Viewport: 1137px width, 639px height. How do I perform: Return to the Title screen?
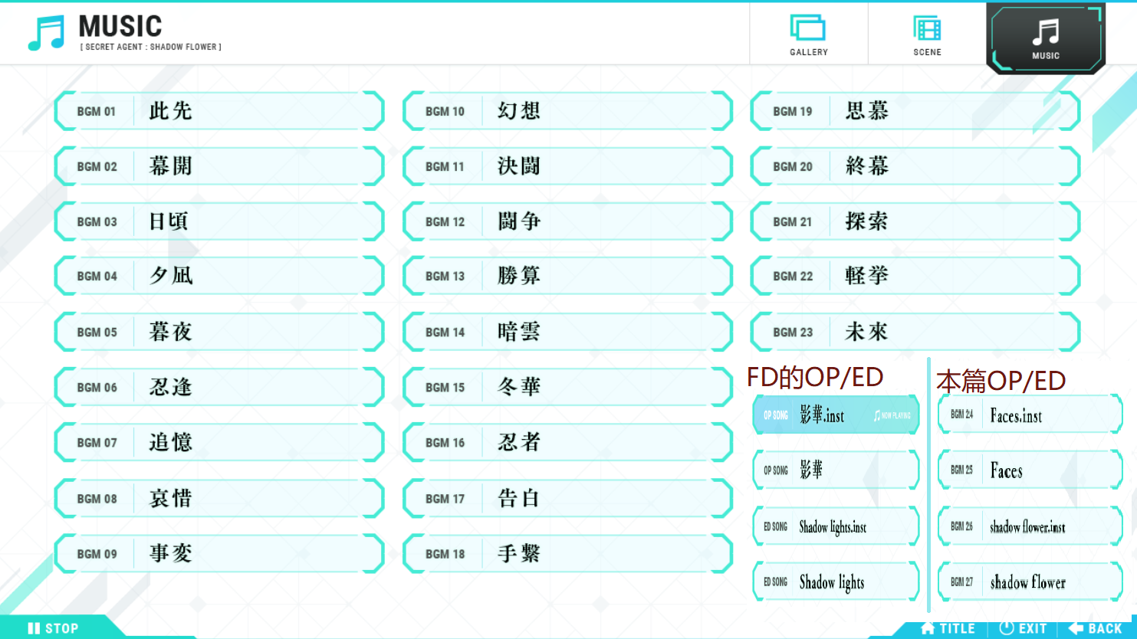click(x=948, y=628)
